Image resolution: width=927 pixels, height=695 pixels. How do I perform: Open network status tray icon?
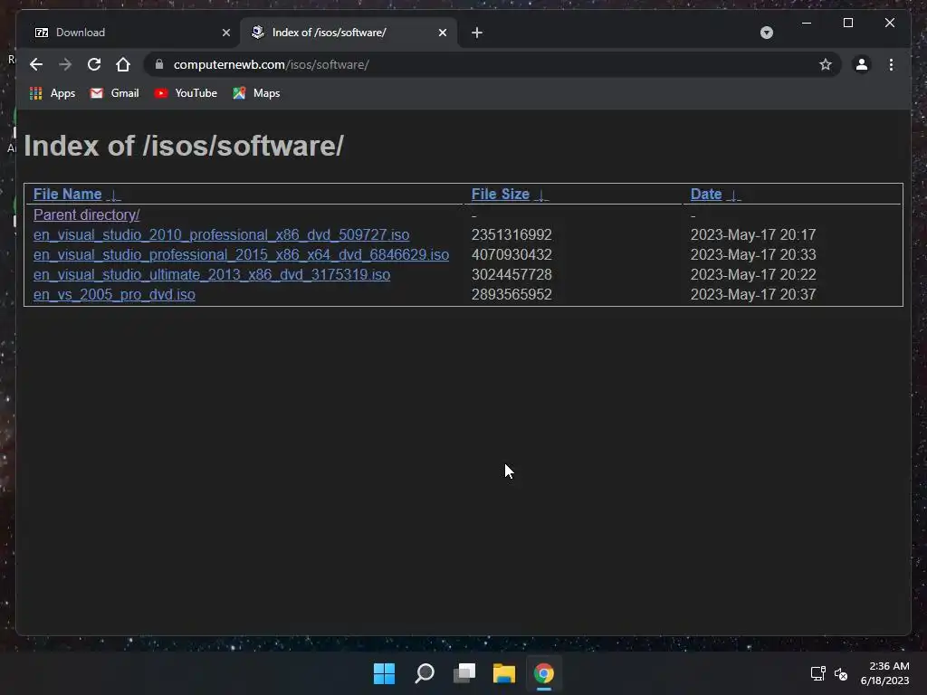817,673
